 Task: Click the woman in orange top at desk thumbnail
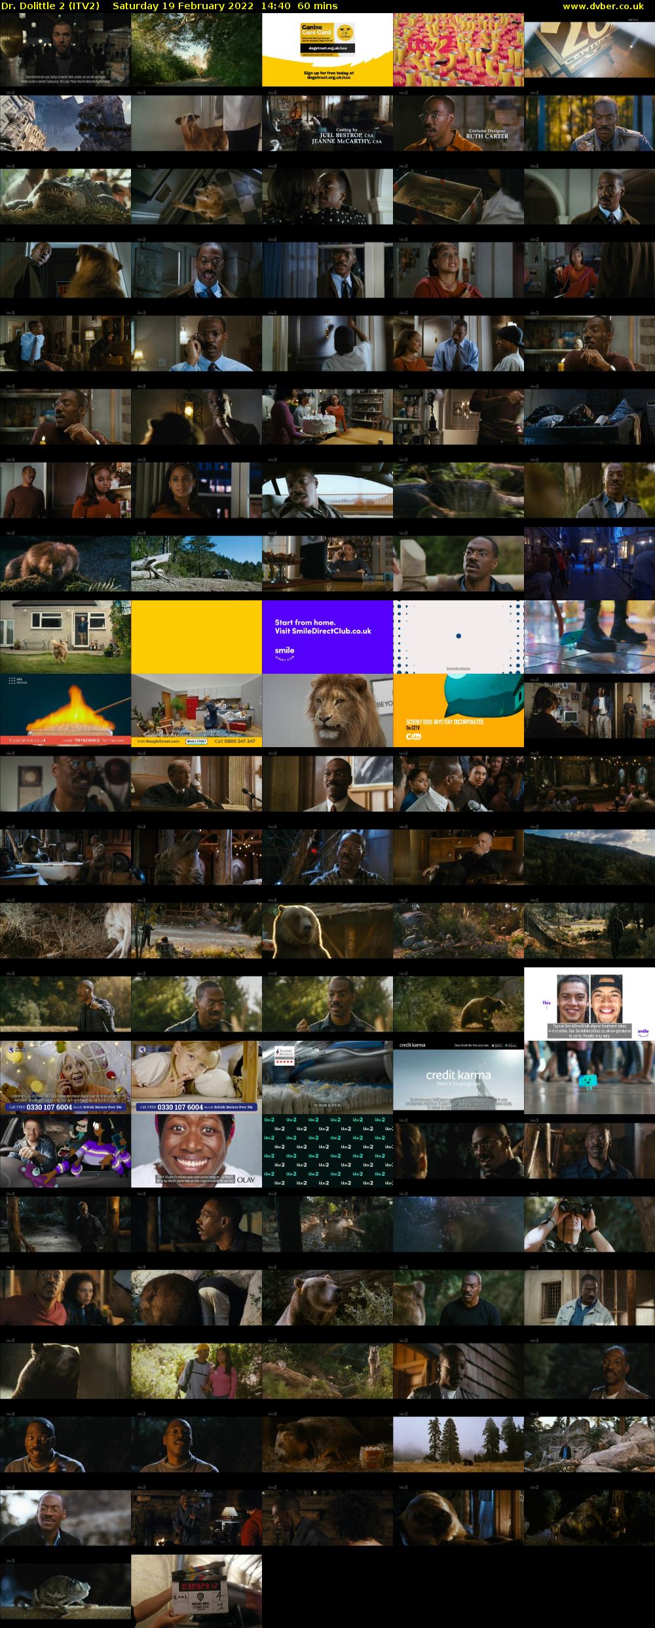tap(589, 270)
